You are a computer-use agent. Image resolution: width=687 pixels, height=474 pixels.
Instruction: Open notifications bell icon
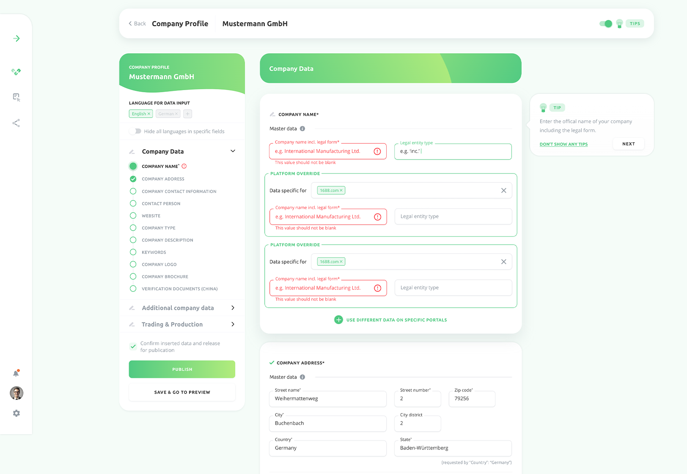16,373
